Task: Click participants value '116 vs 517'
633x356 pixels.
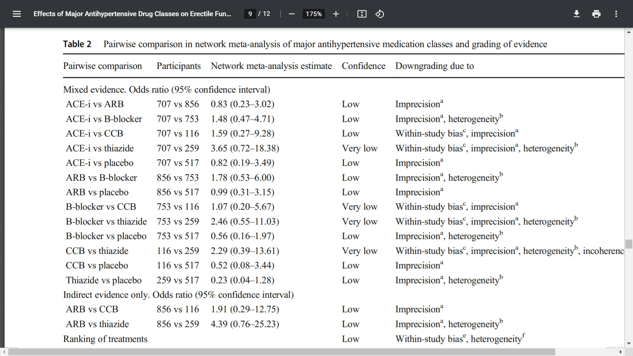Action: pyautogui.click(x=178, y=265)
